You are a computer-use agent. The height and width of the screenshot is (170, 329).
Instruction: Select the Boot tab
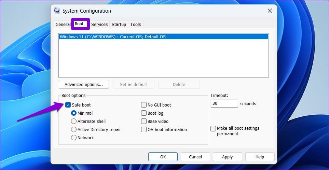[79, 24]
